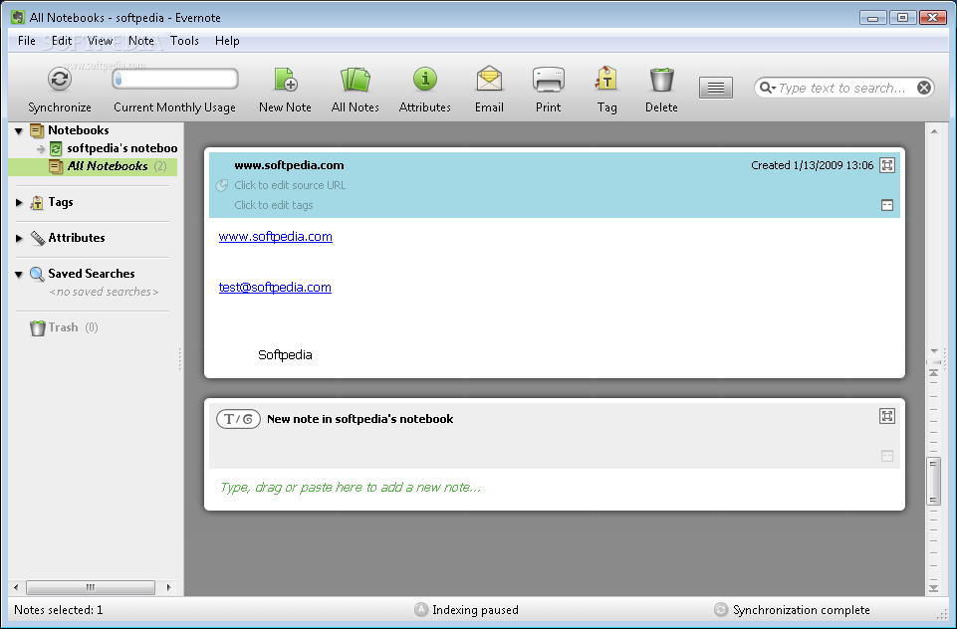The height and width of the screenshot is (629, 957).
Task: Collapse the Notebooks tree section
Action: pos(19,130)
